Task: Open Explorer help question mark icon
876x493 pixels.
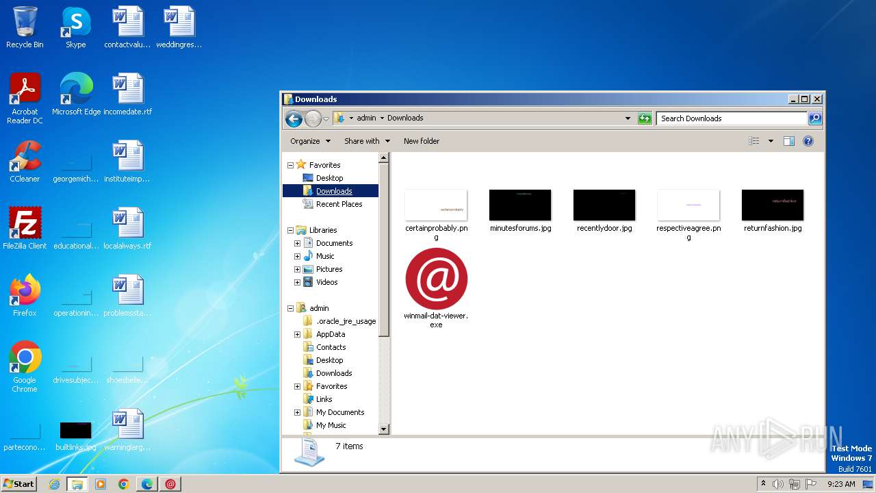Action: point(808,141)
